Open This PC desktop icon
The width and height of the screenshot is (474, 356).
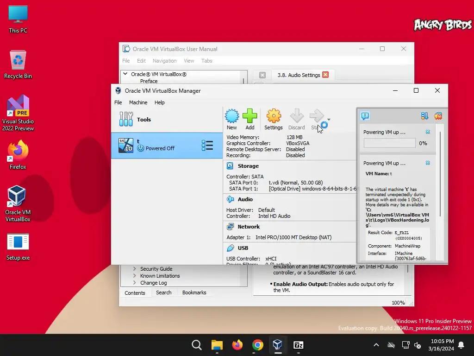[x=18, y=19]
